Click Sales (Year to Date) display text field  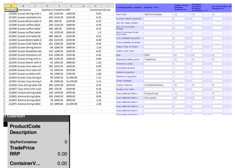pos(158,47)
